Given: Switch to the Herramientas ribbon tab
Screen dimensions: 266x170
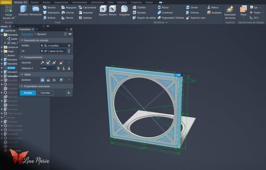Looking at the screenshot, I should pyautogui.click(x=79, y=2).
